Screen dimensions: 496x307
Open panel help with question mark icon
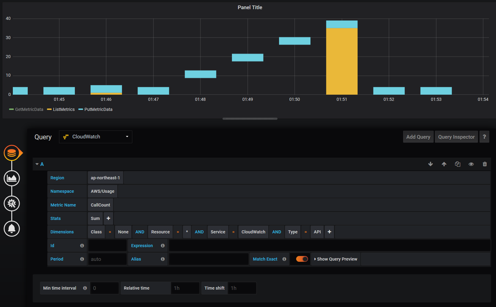tap(484, 137)
